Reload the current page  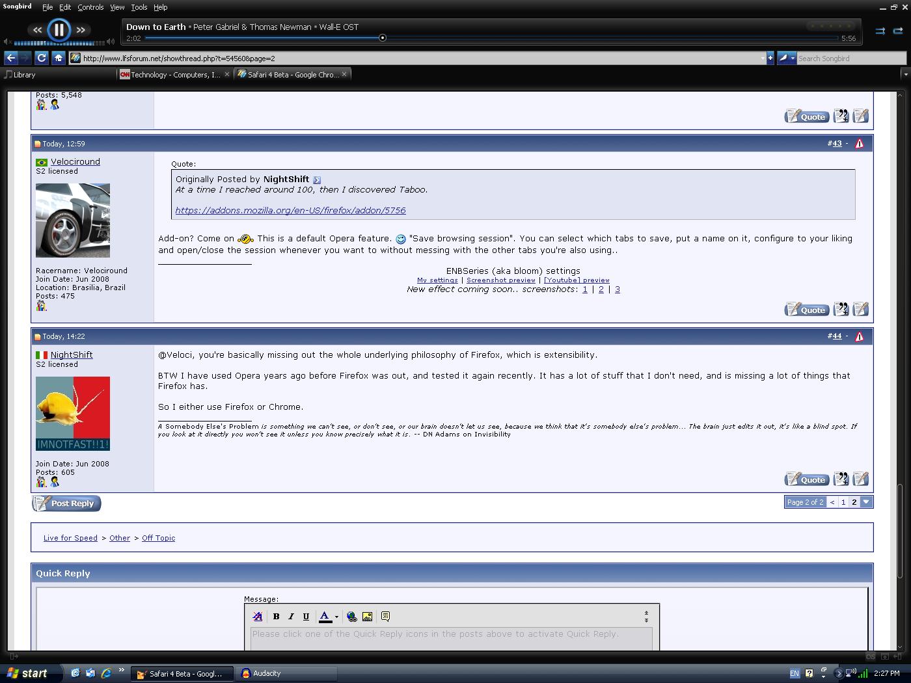pos(42,58)
